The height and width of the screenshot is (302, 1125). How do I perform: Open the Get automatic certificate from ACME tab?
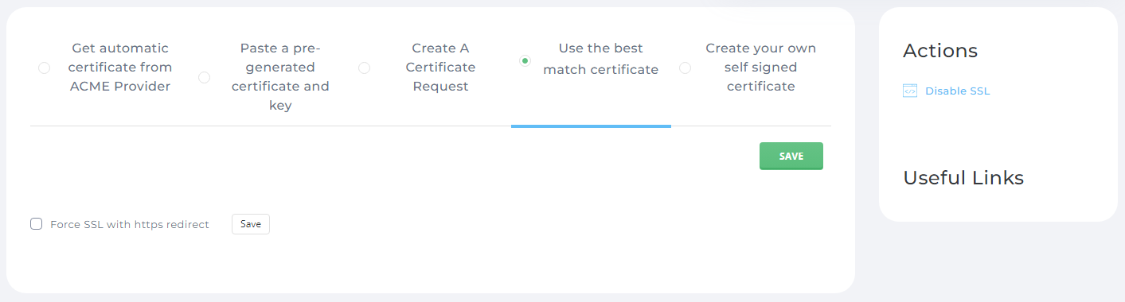point(120,68)
